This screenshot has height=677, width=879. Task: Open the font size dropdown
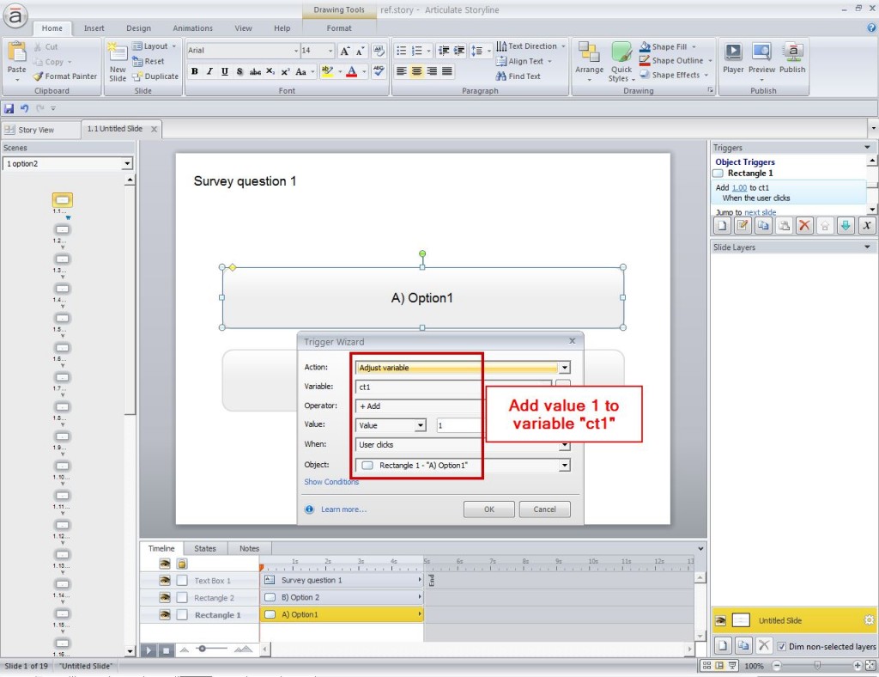click(x=330, y=51)
